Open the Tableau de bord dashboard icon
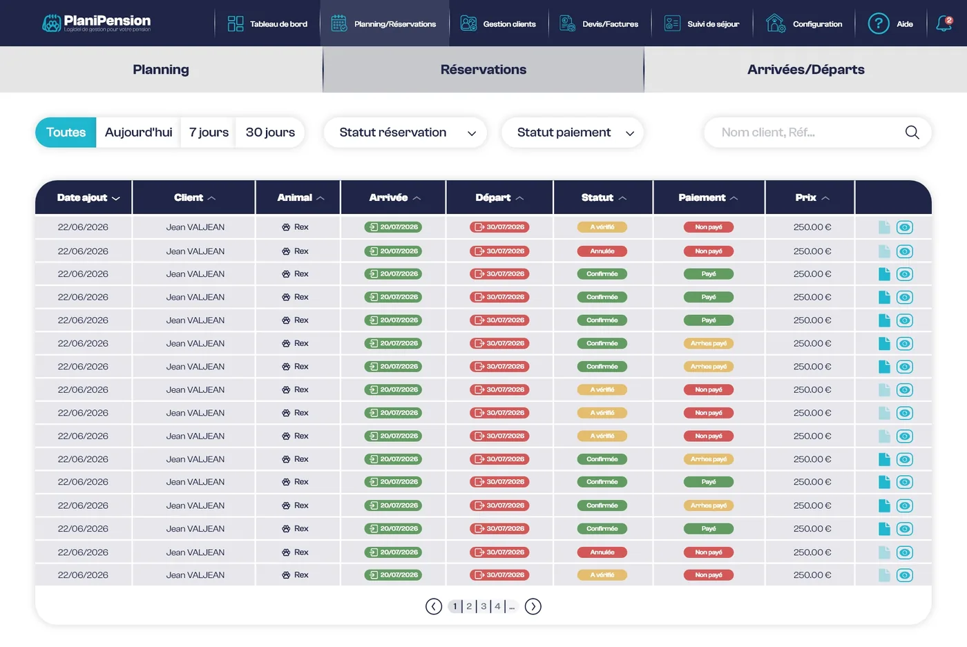The image size is (967, 647). (x=236, y=23)
